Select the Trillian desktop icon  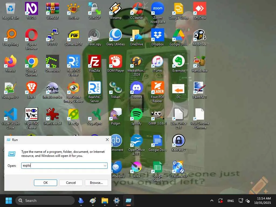[115, 90]
